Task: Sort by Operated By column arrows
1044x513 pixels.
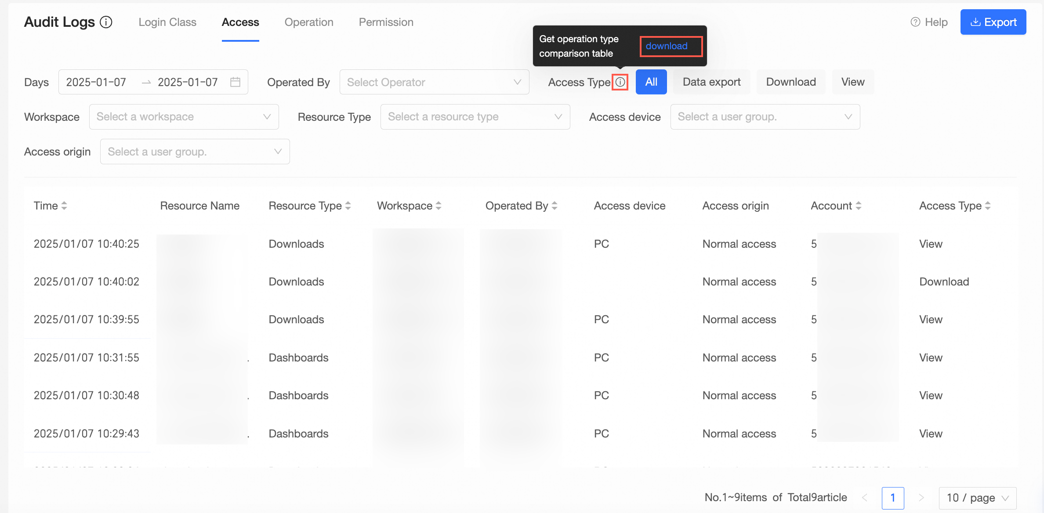Action: click(555, 206)
